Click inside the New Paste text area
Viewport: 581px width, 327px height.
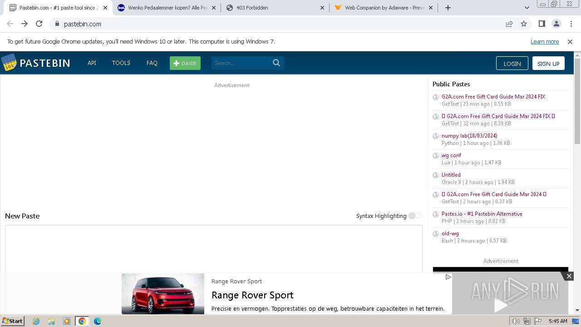pos(213,249)
